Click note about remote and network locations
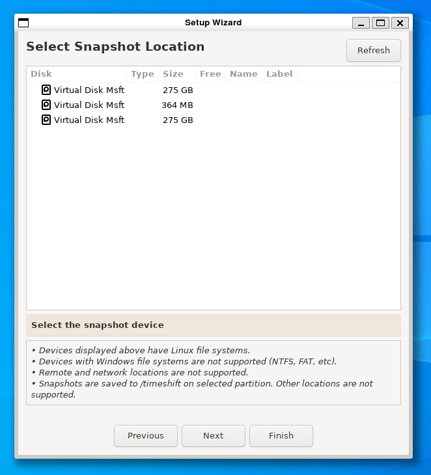The image size is (431, 475). click(140, 372)
